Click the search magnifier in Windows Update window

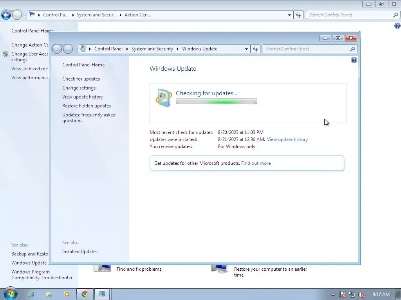[352, 49]
